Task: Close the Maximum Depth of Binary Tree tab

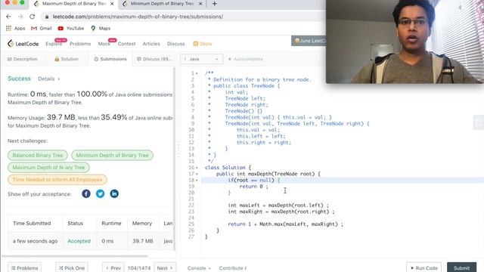Action: (x=112, y=4)
